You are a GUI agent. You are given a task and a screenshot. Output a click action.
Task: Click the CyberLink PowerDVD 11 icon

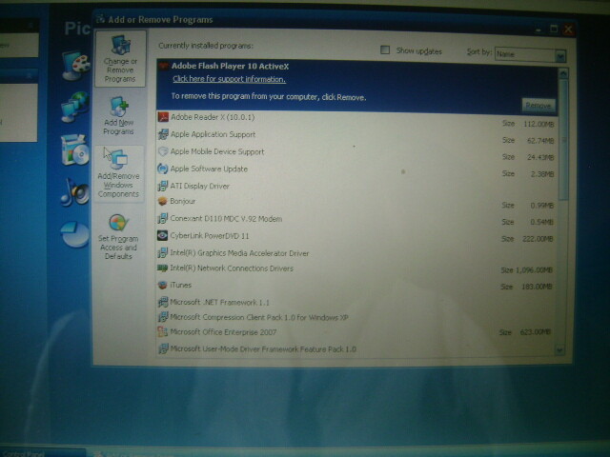(163, 235)
